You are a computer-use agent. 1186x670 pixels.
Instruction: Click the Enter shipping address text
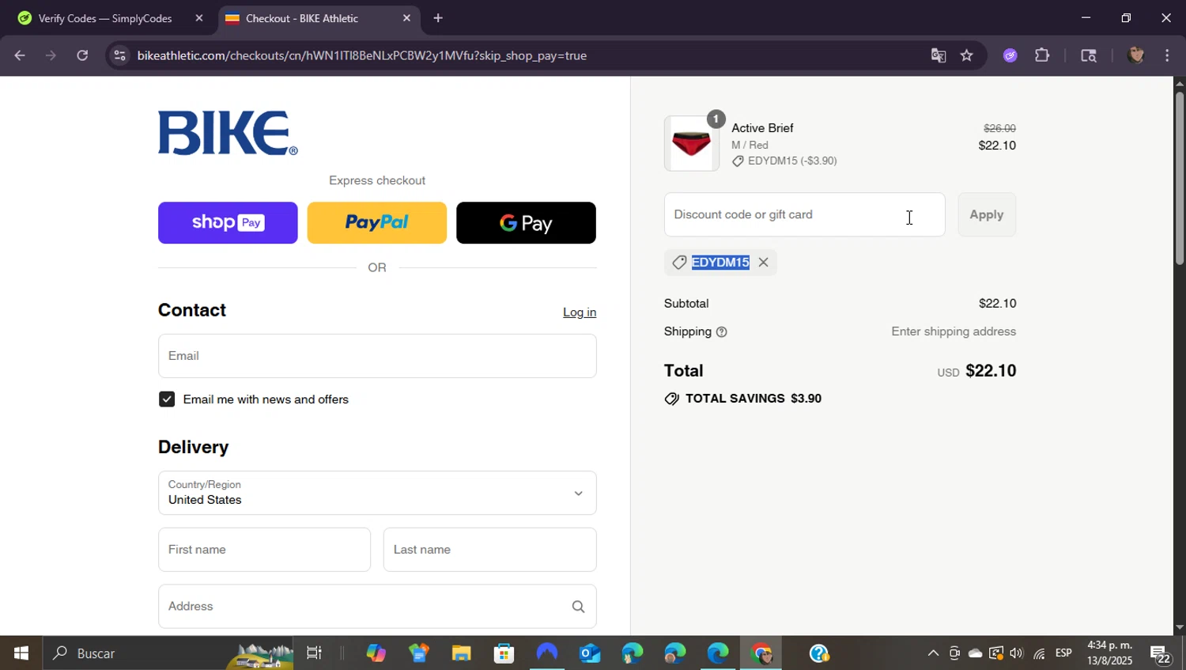[954, 331]
